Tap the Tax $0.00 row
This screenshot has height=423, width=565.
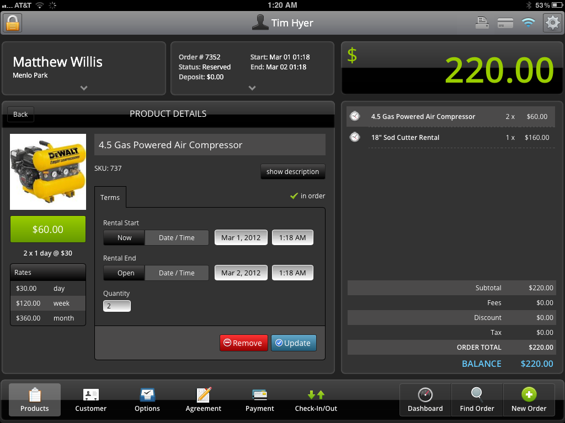[x=451, y=332]
